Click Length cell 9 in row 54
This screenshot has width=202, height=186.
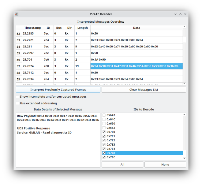tap(82, 46)
